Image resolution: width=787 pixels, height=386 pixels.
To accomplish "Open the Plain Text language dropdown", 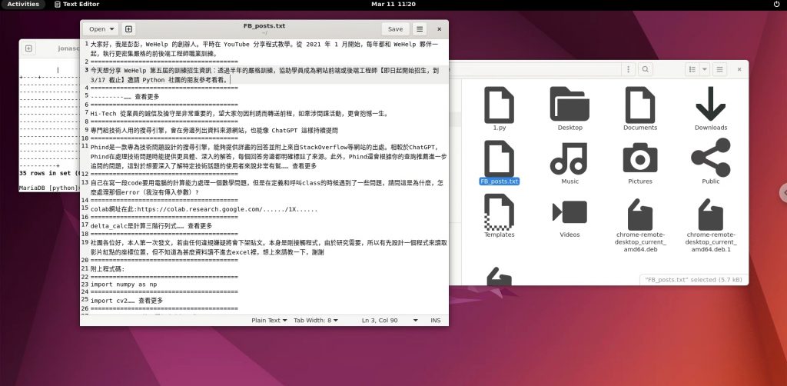I will coord(269,320).
